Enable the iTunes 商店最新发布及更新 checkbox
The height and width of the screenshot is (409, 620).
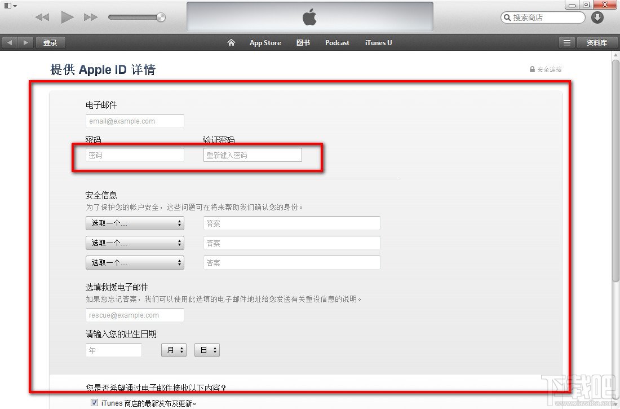coord(94,403)
